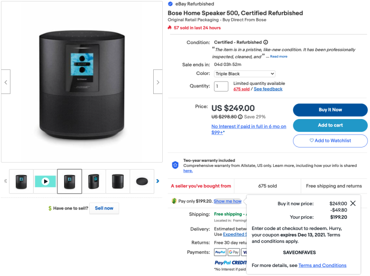Go back in thumbnail strip with left arrow

tap(5, 181)
